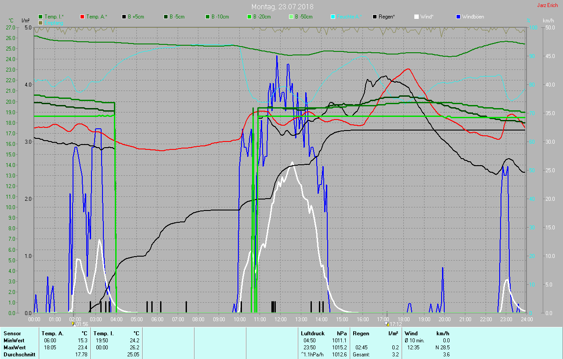Click the marker icon at 01:56
Image resolution: width=563 pixels, height=359 pixels.
[73, 324]
